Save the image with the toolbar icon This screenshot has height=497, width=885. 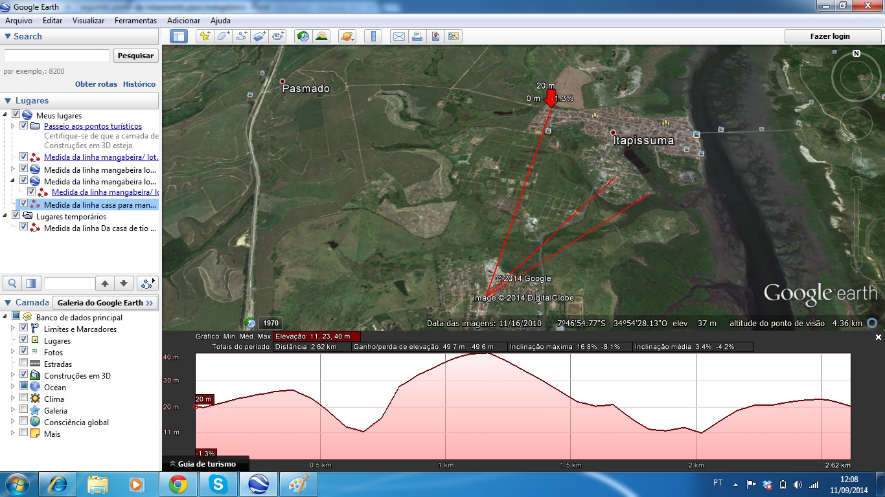pyautogui.click(x=435, y=36)
